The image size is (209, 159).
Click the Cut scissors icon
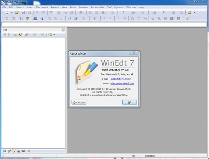59,13
